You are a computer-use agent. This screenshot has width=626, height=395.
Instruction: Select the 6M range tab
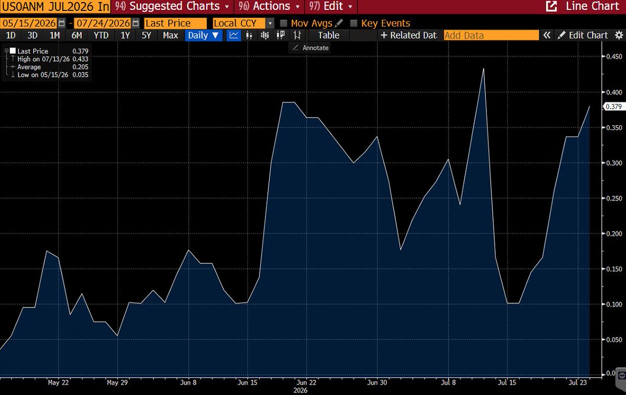coord(77,35)
